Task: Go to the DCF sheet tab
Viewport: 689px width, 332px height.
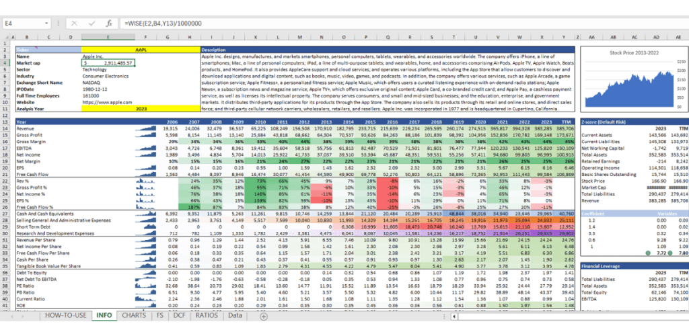Action: [x=180, y=315]
